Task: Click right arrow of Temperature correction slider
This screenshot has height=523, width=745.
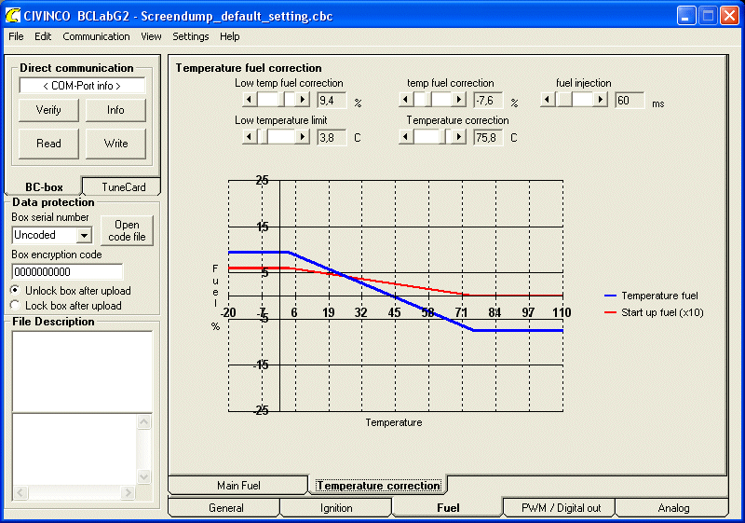Action: [458, 137]
